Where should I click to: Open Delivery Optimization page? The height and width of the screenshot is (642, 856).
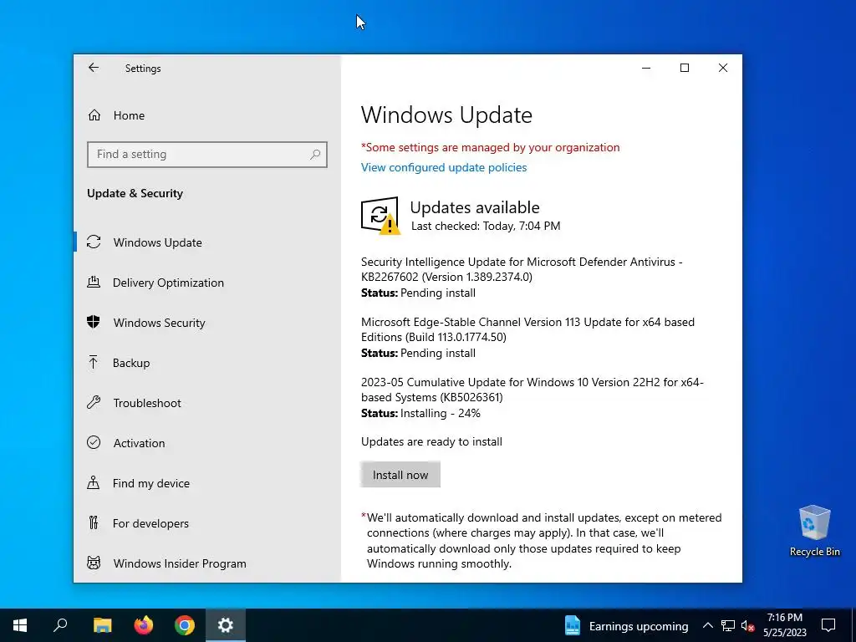168,283
